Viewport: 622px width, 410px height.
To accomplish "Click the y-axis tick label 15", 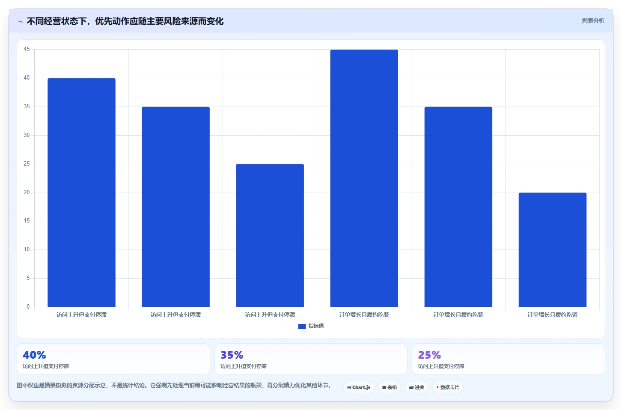I will [27, 221].
